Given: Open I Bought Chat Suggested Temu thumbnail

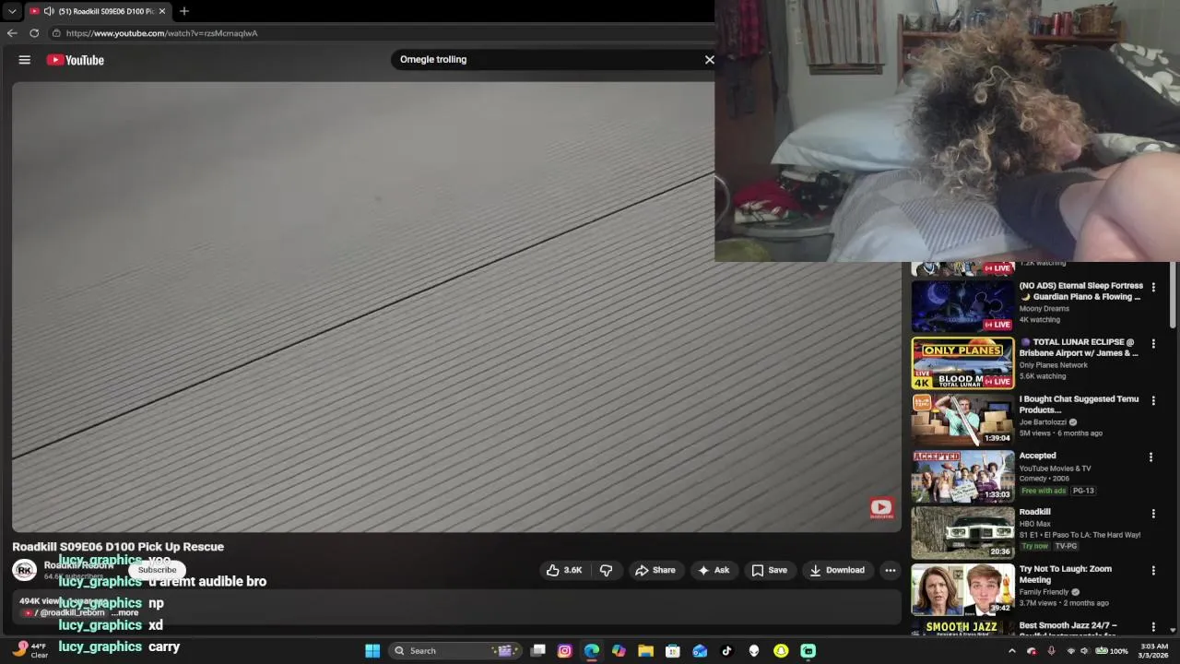Looking at the screenshot, I should 962,420.
